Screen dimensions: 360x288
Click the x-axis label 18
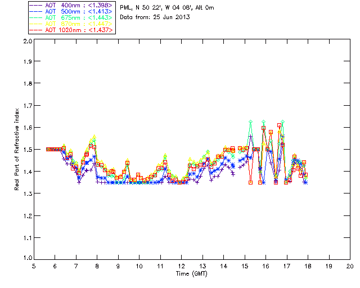tap(308, 266)
